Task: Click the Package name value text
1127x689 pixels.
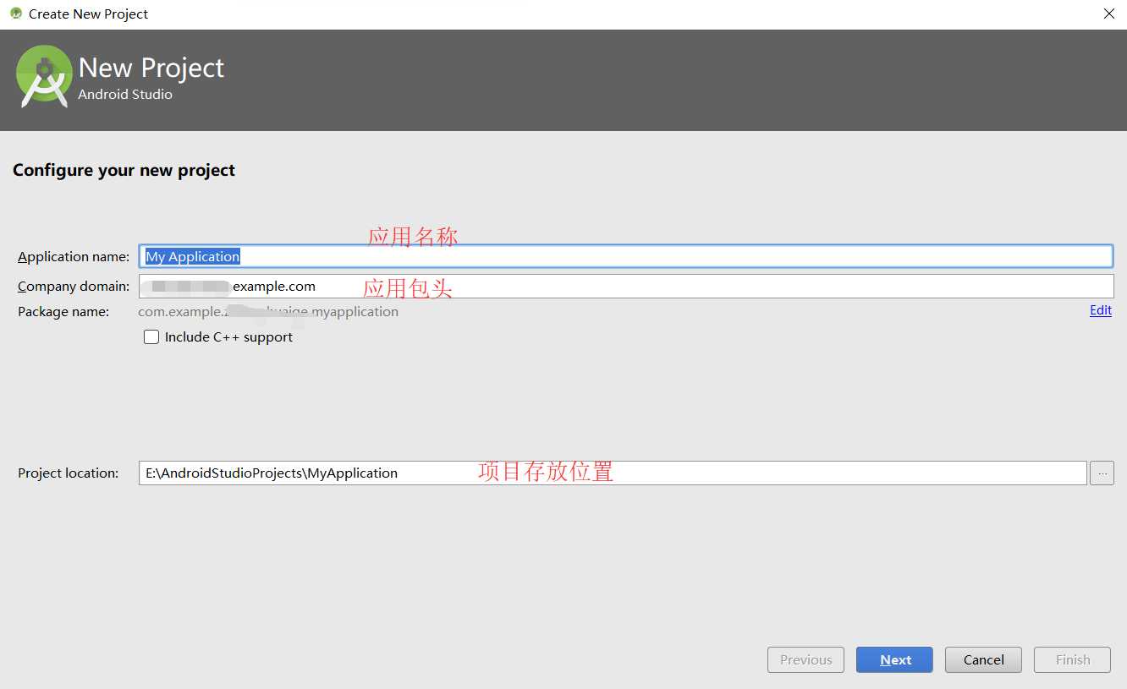Action: click(268, 311)
